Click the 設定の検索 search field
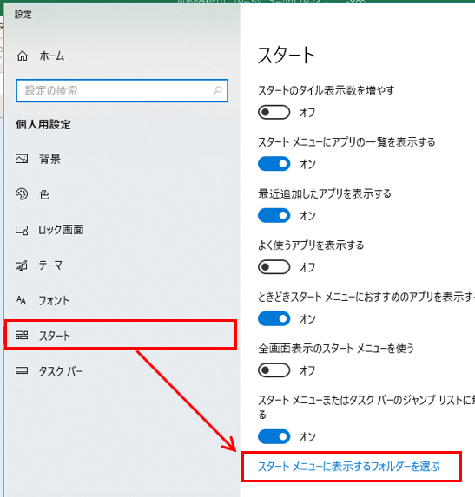The height and width of the screenshot is (497, 475). [122, 91]
